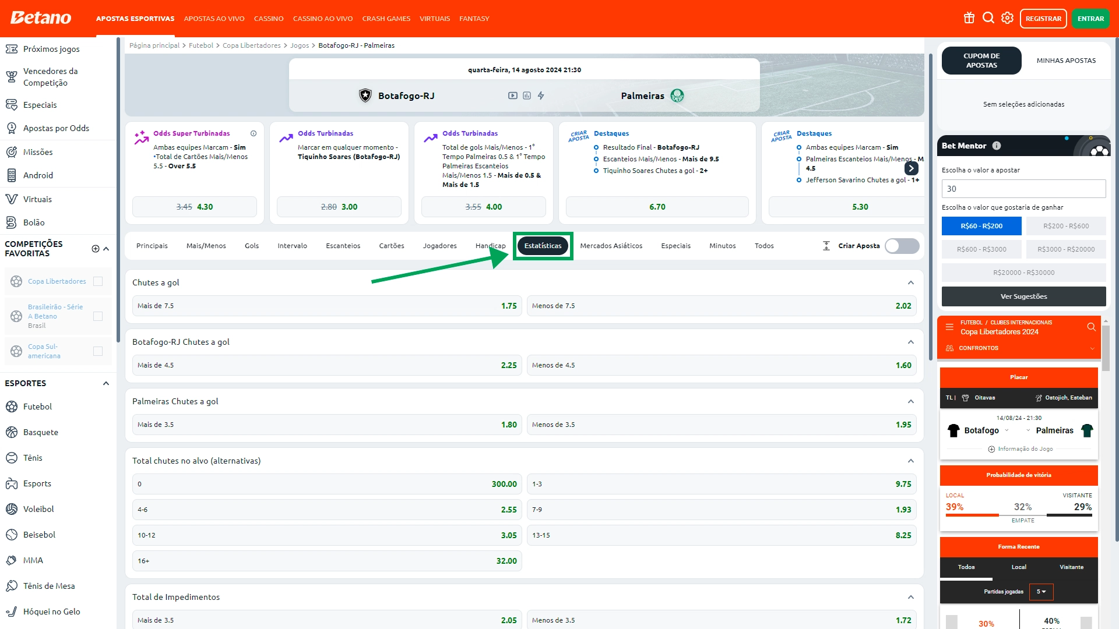The width and height of the screenshot is (1119, 629).
Task: Open the search magnifier in header
Action: pyautogui.click(x=988, y=18)
